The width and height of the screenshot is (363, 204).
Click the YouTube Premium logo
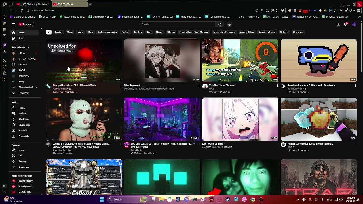[x=26, y=24]
